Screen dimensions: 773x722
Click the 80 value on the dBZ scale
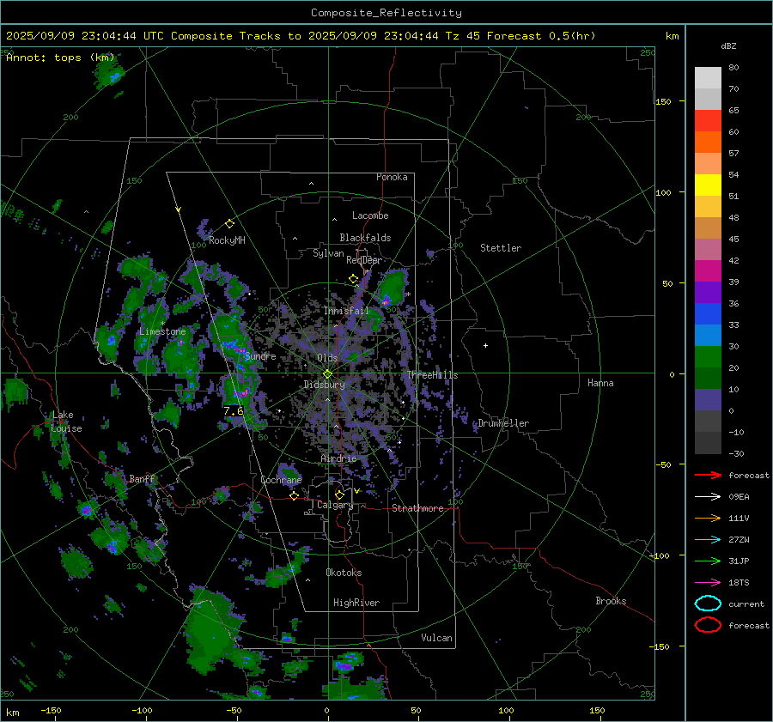(733, 68)
